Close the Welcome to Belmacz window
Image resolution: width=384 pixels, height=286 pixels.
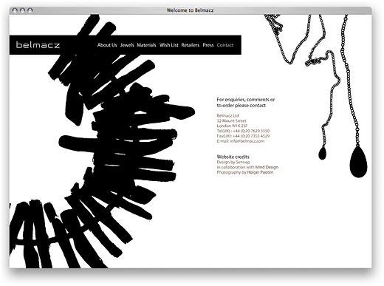15,10
